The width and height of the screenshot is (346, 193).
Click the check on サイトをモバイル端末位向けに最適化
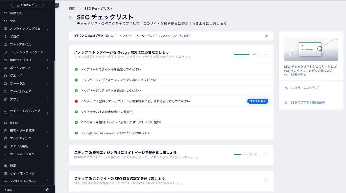tap(76, 112)
